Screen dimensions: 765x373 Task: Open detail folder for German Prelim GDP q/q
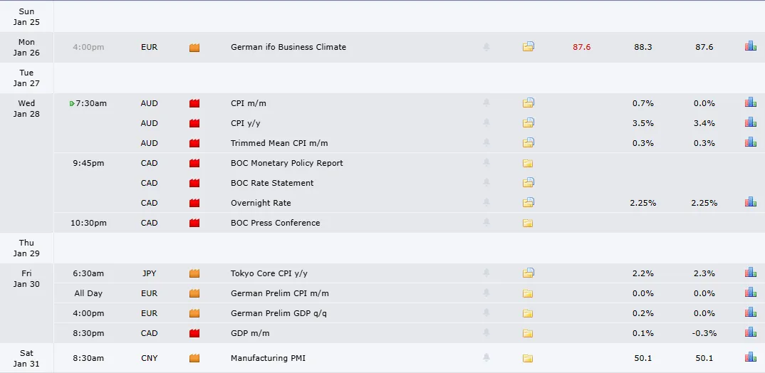[x=527, y=313]
